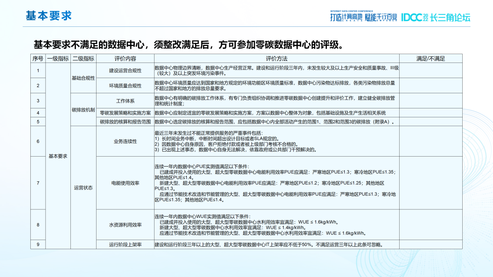Image resolution: width=493 pixels, height=277 pixels.
Task: Select the 满足/不满足 column header
Action: (x=431, y=59)
